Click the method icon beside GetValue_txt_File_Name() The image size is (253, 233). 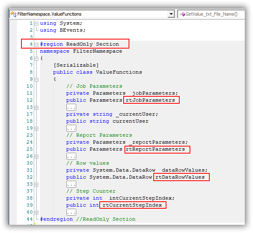coord(182,14)
